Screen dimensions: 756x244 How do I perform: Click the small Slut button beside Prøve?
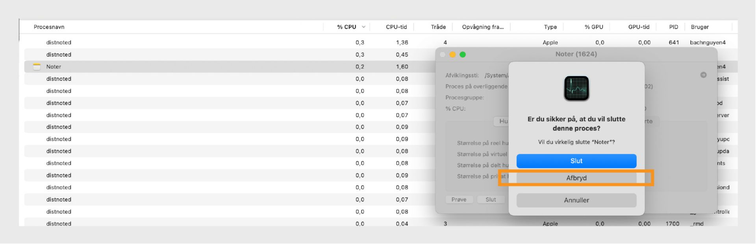tap(491, 200)
